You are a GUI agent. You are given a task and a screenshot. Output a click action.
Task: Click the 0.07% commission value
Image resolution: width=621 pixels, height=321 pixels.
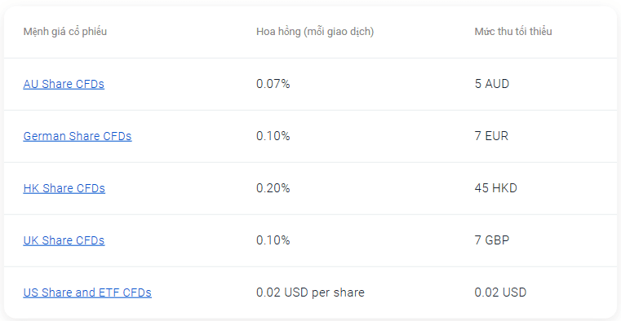tap(273, 84)
